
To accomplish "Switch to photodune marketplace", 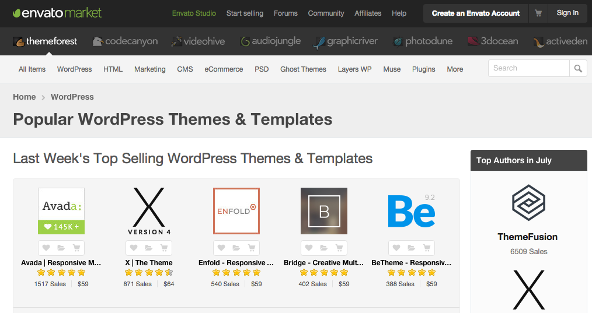I will (423, 41).
